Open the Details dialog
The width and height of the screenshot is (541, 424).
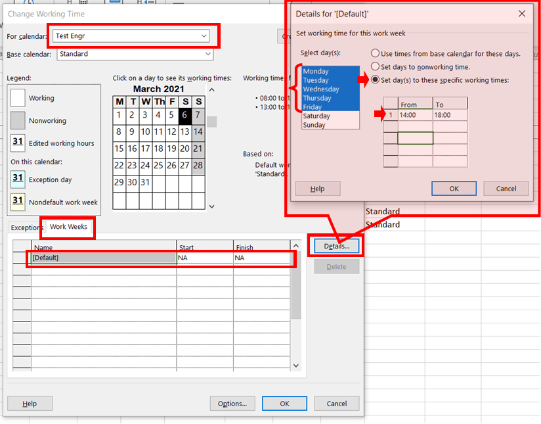point(336,245)
